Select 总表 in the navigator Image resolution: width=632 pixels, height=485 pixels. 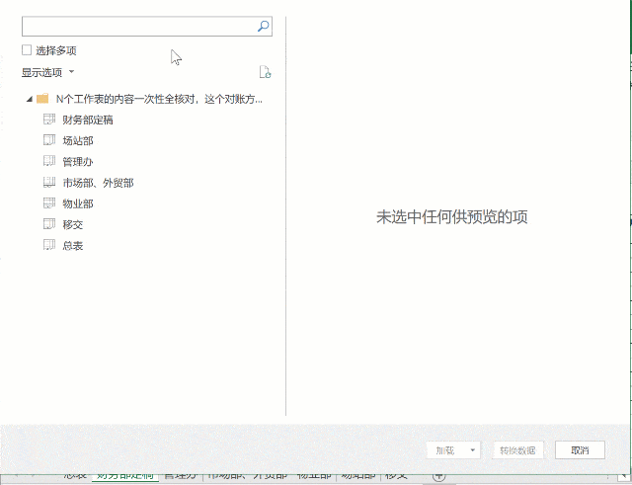[73, 245]
